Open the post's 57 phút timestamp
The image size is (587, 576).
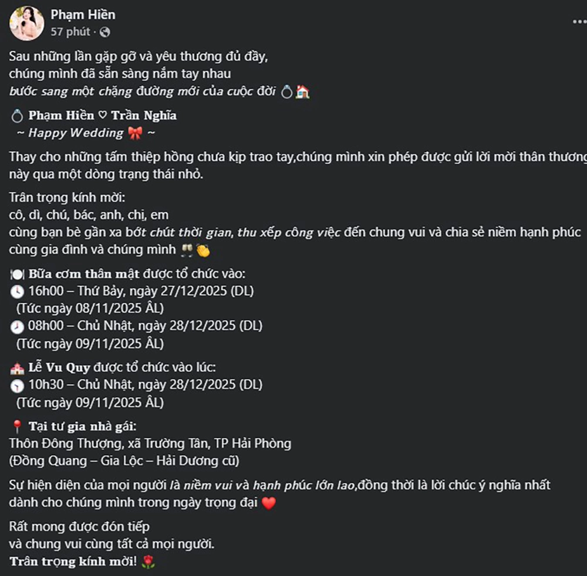pos(70,32)
